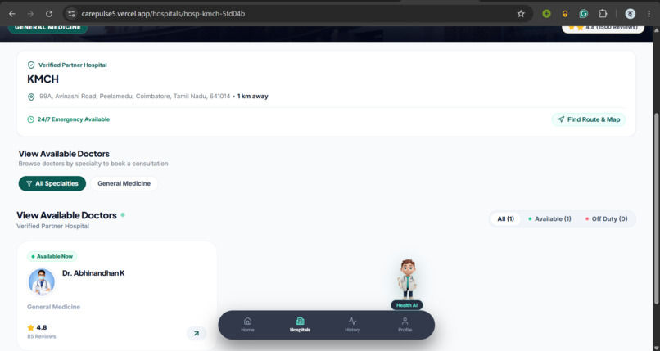The width and height of the screenshot is (660, 351).
Task: Go back using the browser back arrow
Action: click(x=11, y=14)
